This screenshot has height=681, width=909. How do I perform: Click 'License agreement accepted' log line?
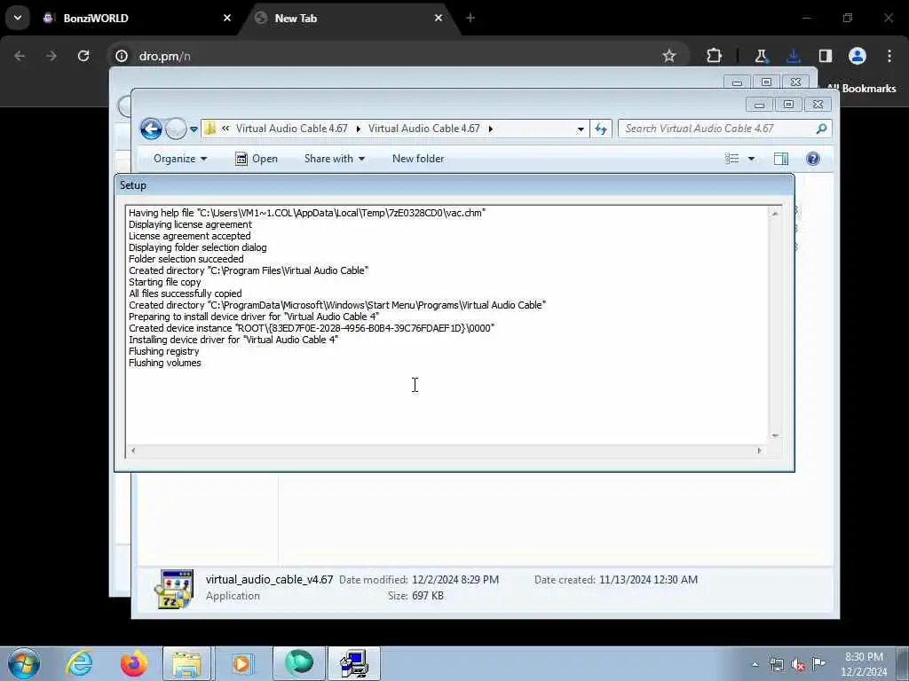point(190,236)
